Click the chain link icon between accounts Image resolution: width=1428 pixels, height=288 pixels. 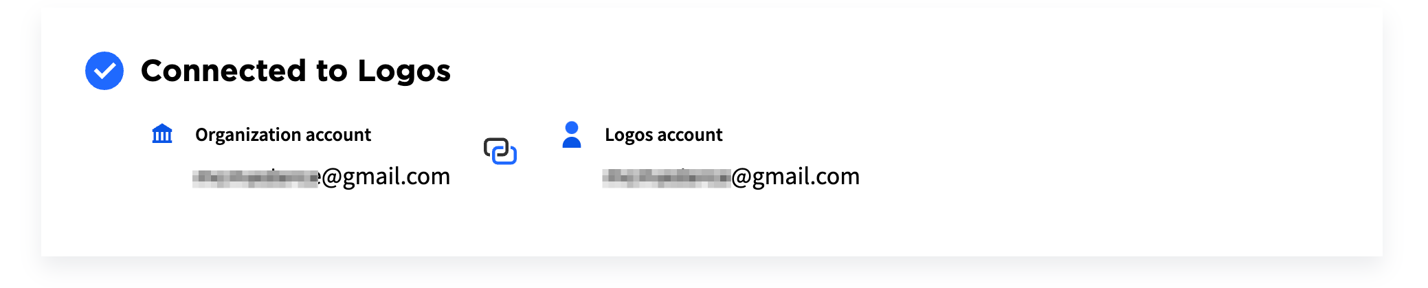coord(500,151)
